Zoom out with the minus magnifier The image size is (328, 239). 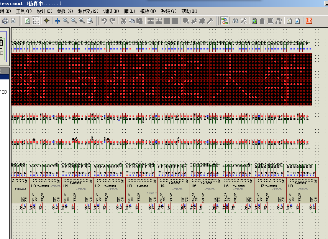click(x=74, y=21)
